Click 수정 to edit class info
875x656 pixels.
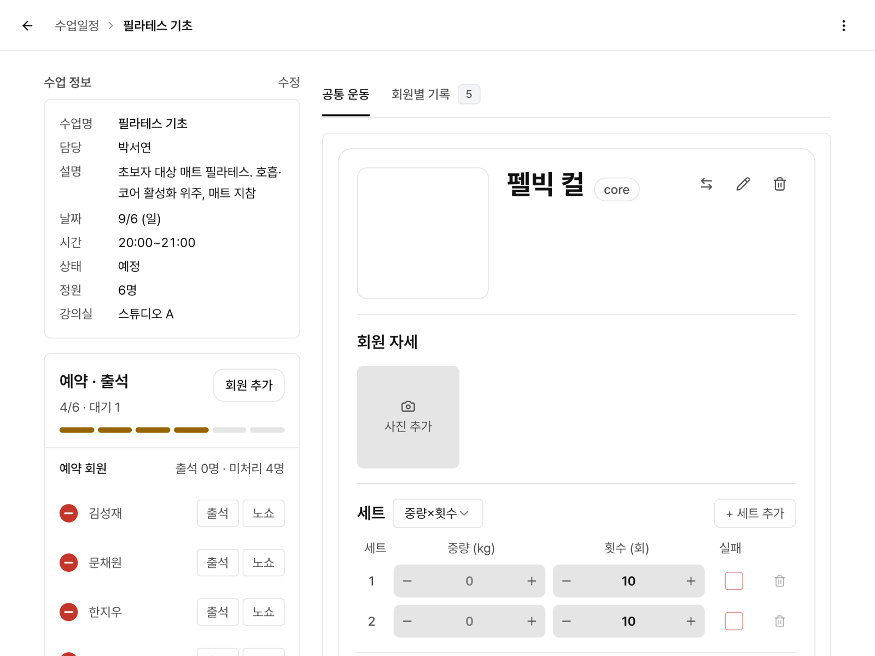pos(289,82)
